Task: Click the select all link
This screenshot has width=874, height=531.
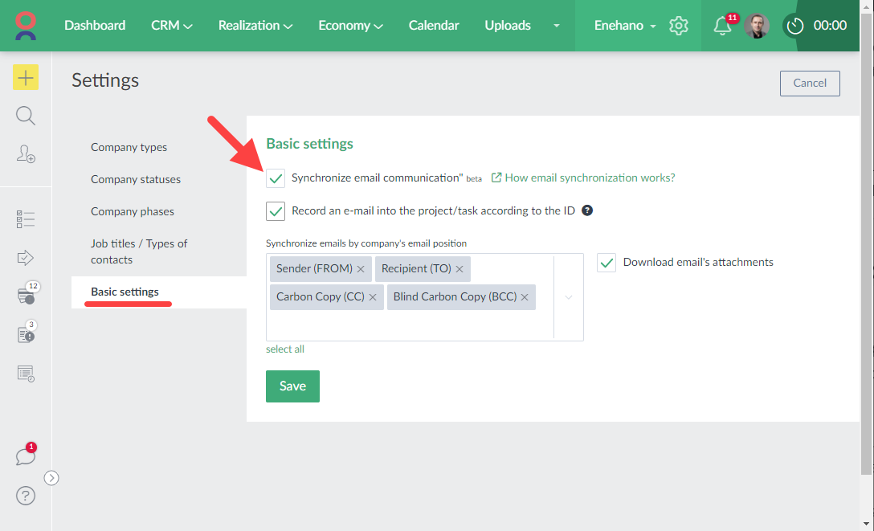Action: point(285,349)
